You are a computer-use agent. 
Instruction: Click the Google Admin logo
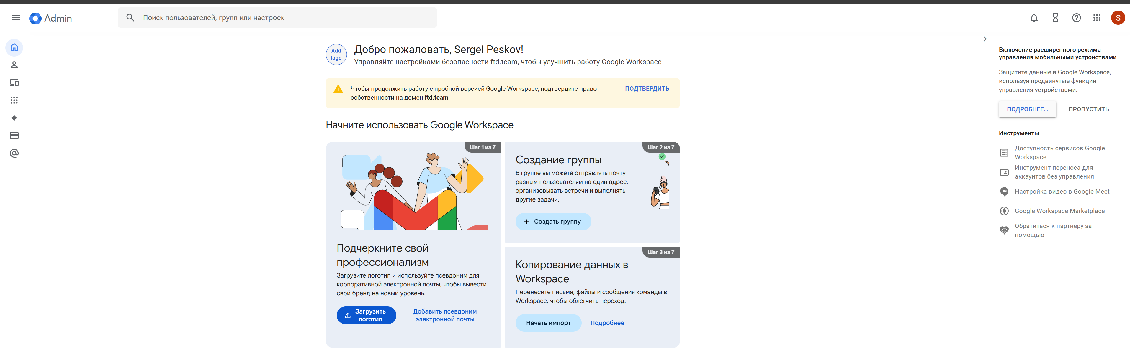click(50, 18)
